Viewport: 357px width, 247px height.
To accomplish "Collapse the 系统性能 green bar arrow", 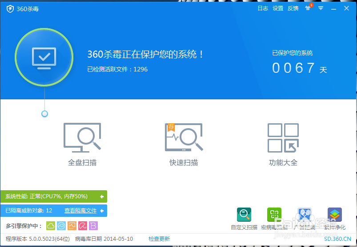I will (x=102, y=196).
